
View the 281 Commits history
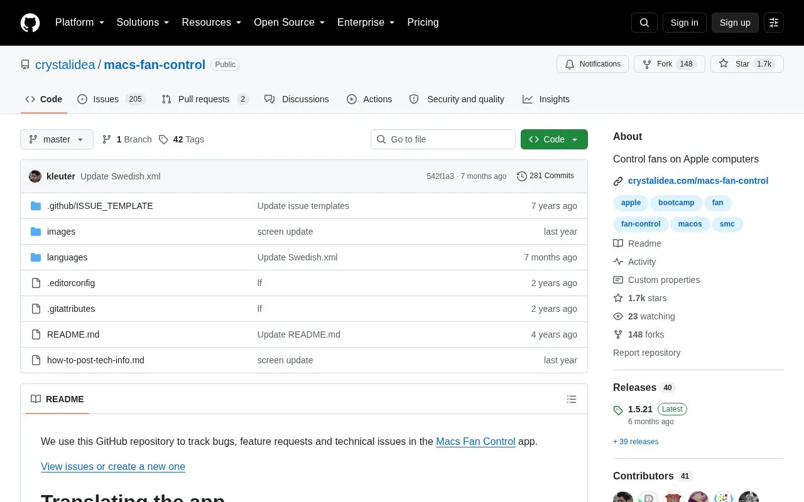[x=545, y=176]
